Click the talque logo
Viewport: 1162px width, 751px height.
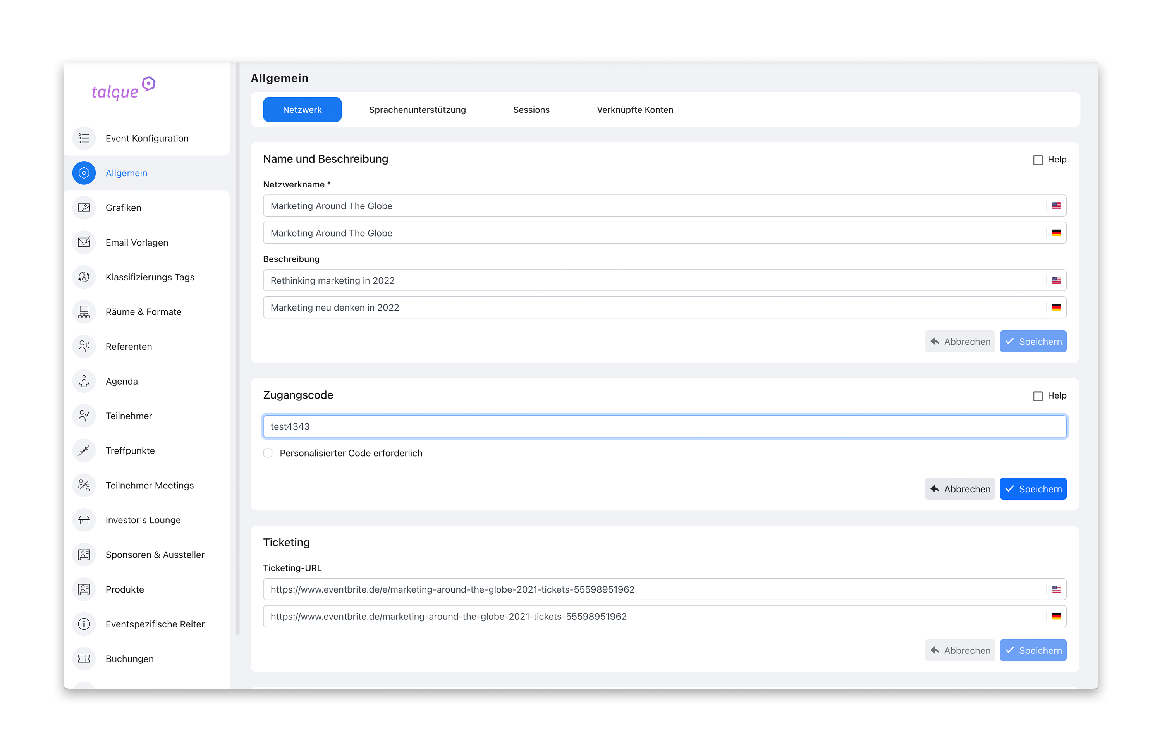click(123, 89)
